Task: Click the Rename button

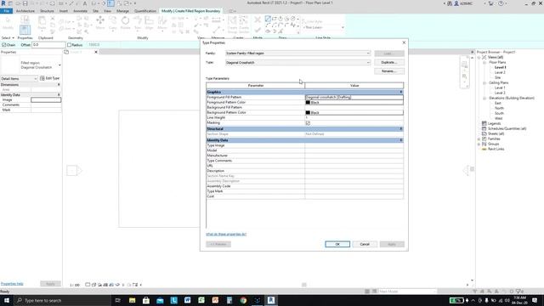Action: click(389, 71)
